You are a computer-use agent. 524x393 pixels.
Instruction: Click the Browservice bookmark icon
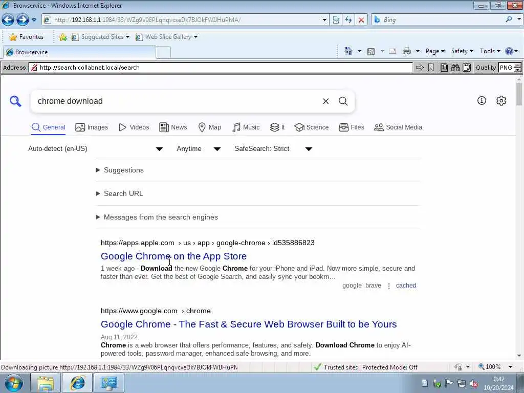click(x=431, y=68)
